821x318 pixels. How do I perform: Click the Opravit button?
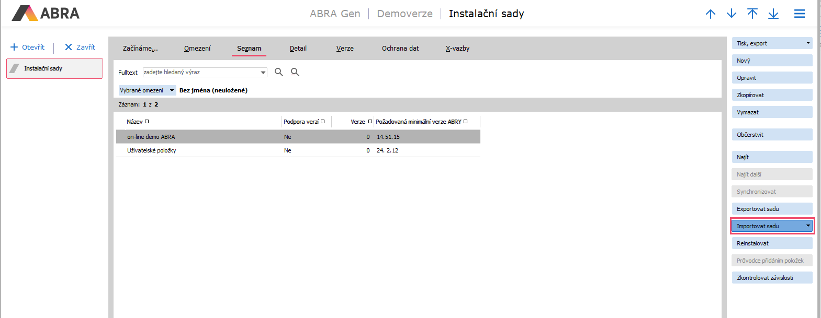point(772,78)
